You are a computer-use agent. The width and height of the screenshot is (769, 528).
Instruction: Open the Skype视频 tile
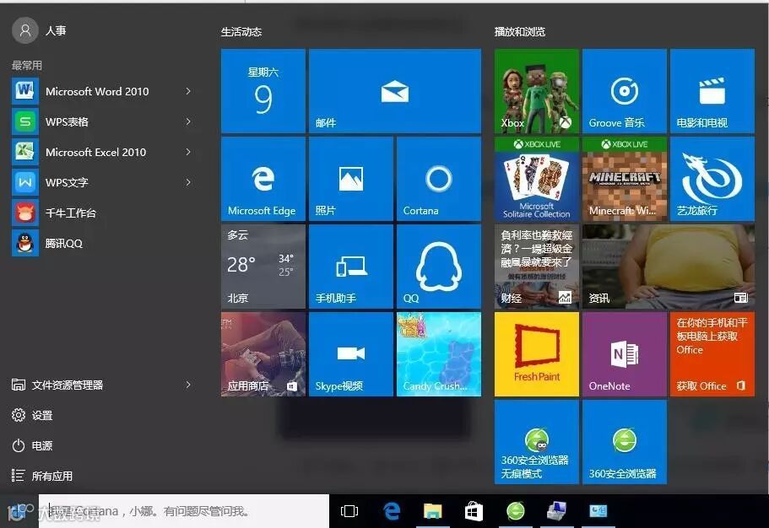point(350,354)
